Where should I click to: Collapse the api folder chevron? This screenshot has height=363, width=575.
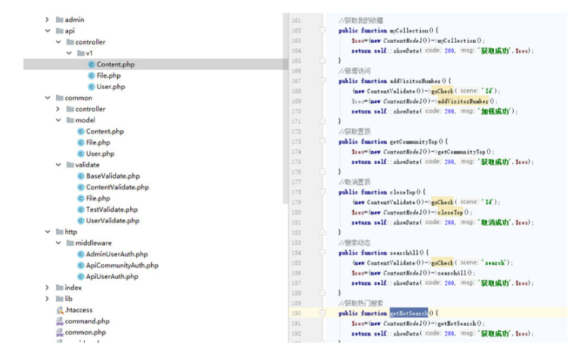coord(48,31)
